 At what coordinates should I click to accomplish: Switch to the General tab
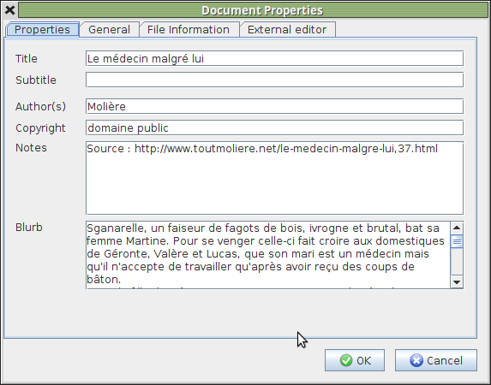pyautogui.click(x=110, y=30)
